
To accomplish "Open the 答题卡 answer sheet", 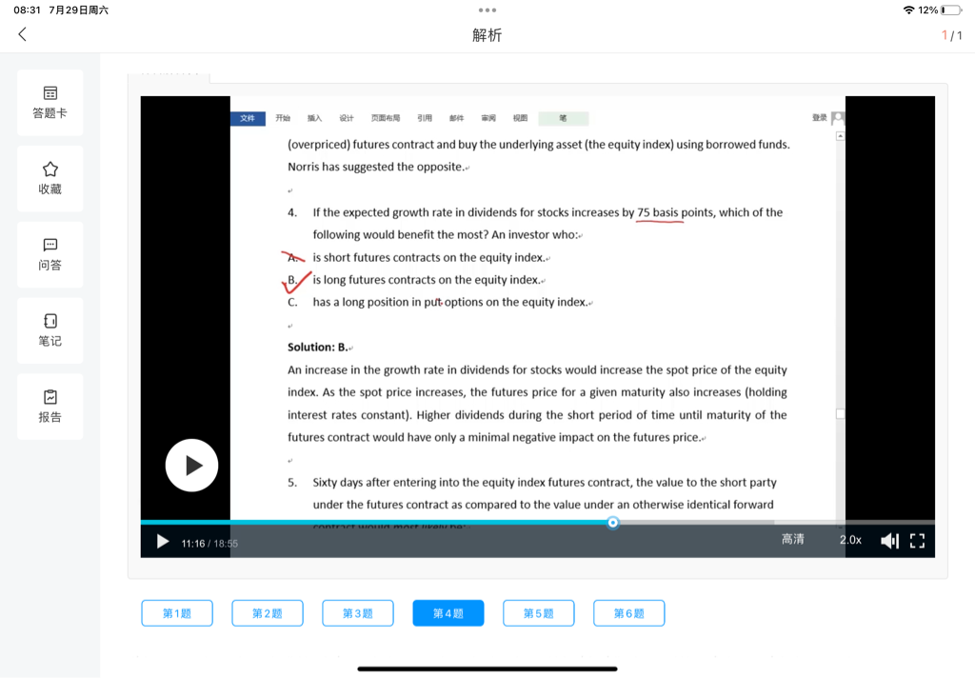I will pos(50,102).
